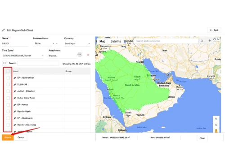Image resolution: width=225 pixels, height=168 pixels.
Task: Toggle the checkbox beside the Search label
Action: [4, 63]
